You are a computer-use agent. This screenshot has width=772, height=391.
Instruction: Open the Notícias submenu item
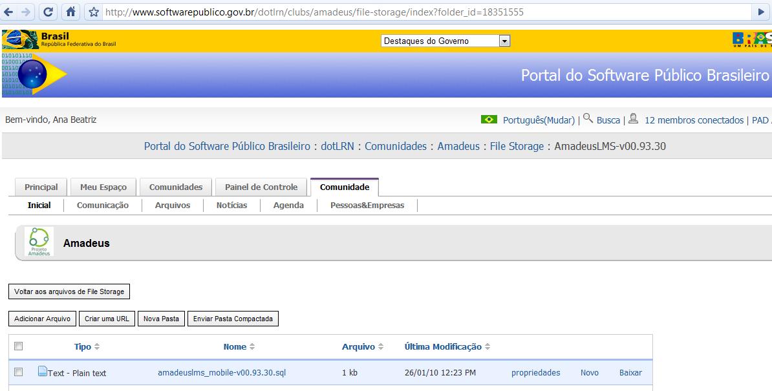pyautogui.click(x=232, y=205)
